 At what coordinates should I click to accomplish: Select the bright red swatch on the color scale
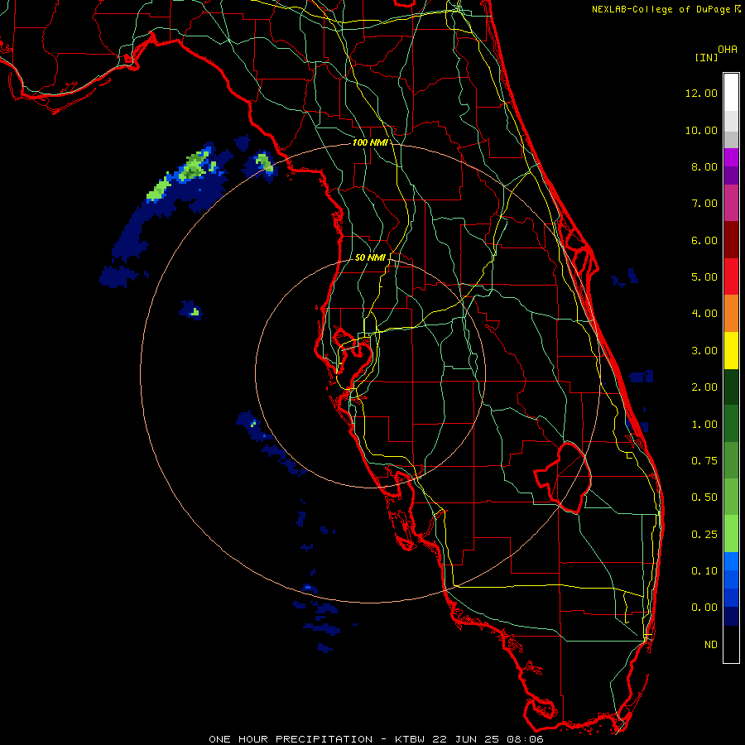(731, 276)
